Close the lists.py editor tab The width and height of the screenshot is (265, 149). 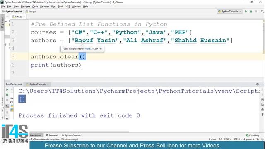24,17
